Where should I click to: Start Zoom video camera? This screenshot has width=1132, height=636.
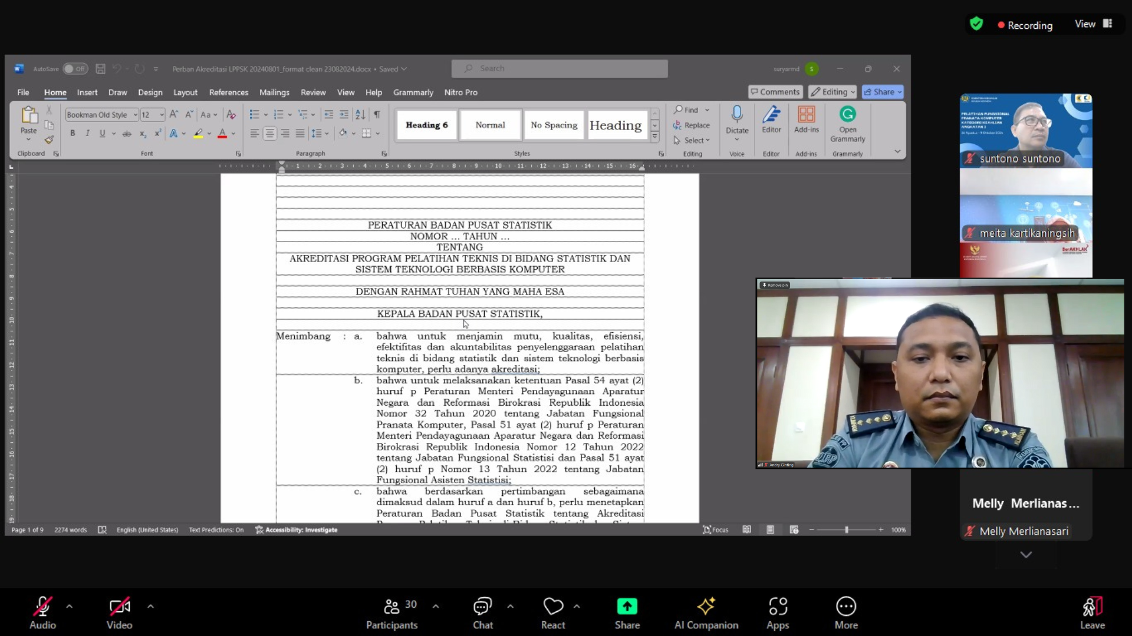coord(119,613)
